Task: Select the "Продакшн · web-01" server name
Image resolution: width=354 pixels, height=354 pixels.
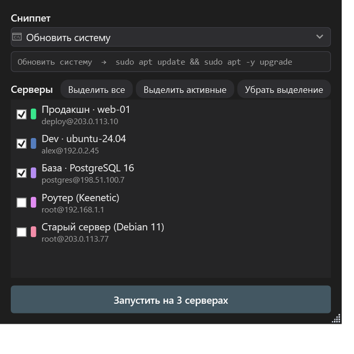Action: (x=86, y=110)
